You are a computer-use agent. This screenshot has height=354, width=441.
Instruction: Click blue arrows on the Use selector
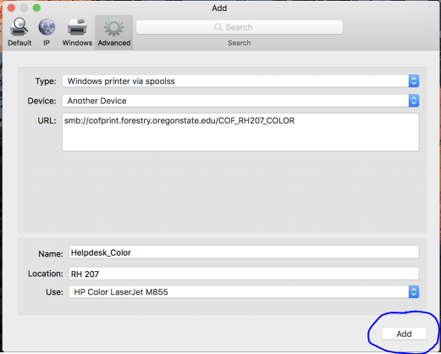pyautogui.click(x=414, y=292)
